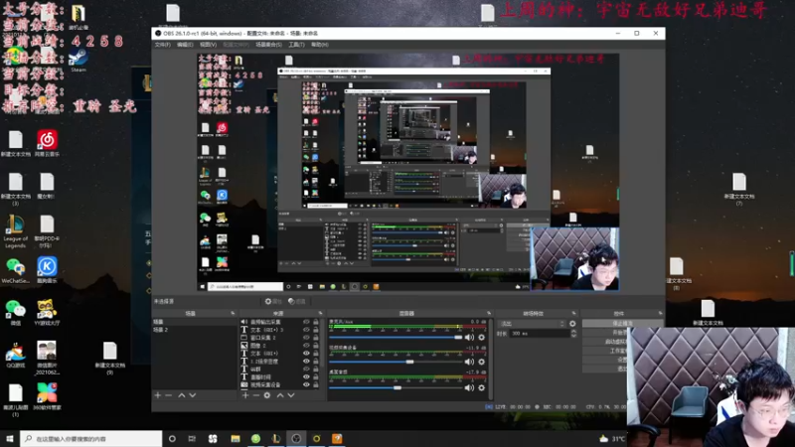Toggle lock on 音频输出采集 source
This screenshot has width=795, height=447.
[316, 322]
